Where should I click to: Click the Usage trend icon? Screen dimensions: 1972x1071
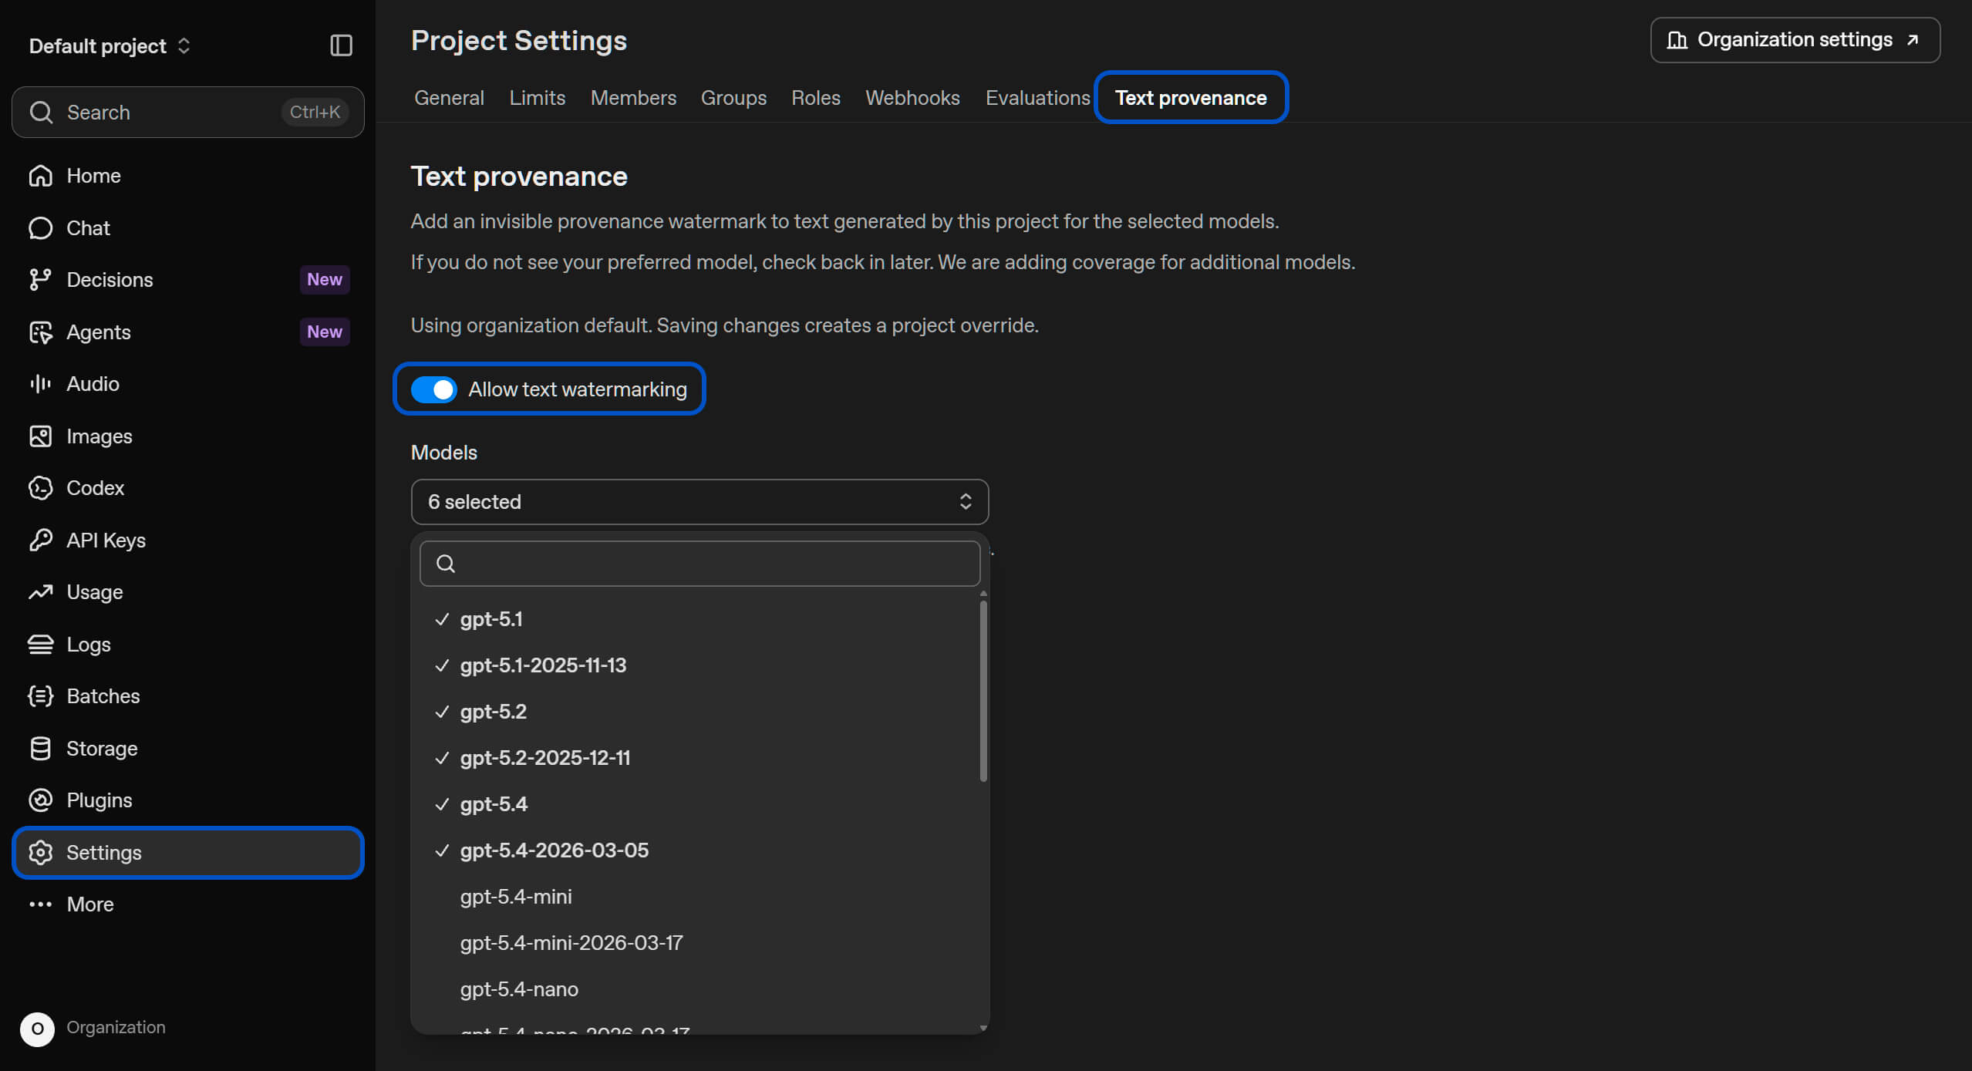[40, 592]
